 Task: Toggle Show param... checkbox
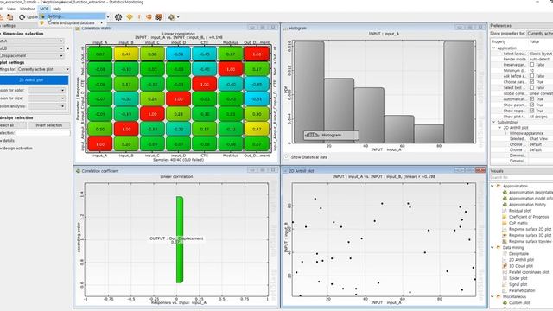coord(532,105)
